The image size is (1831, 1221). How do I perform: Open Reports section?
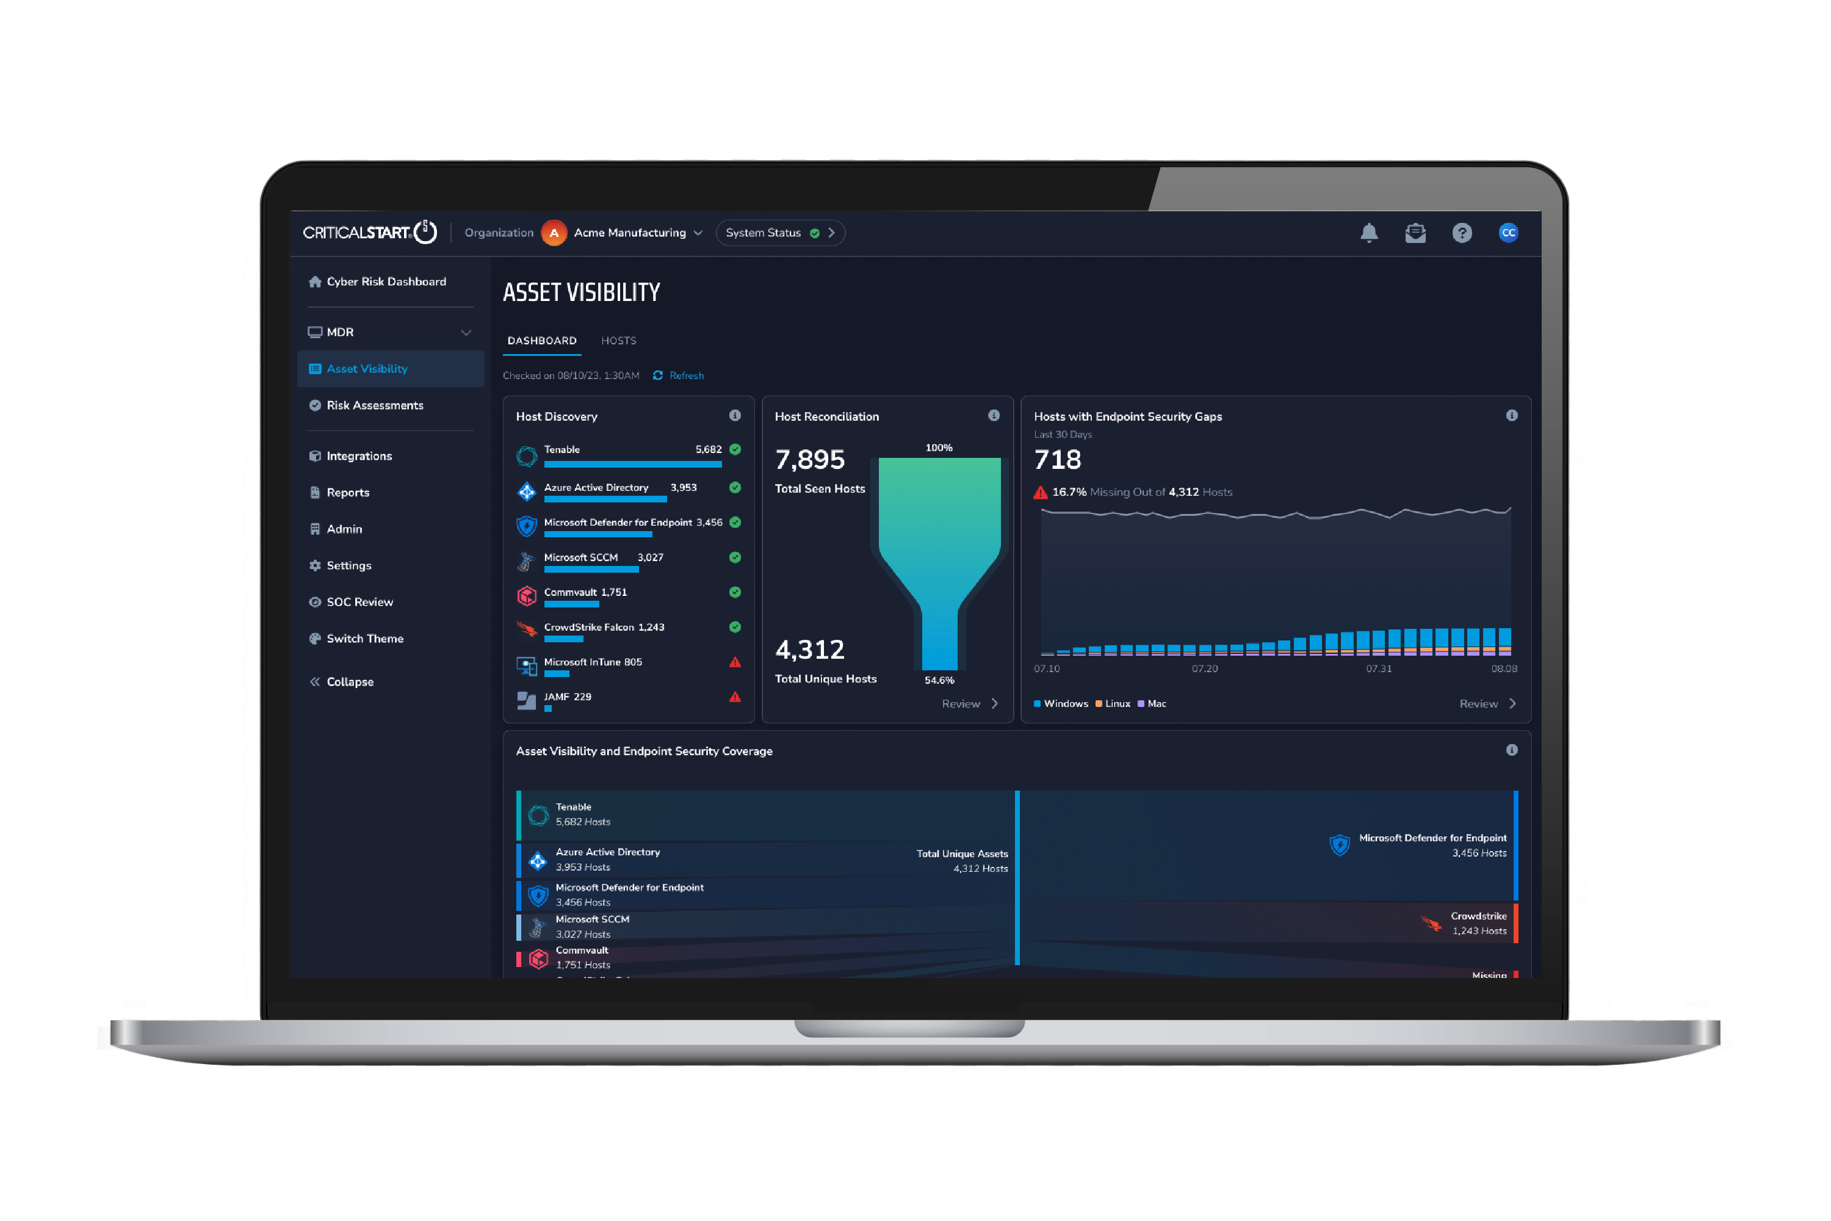pyautogui.click(x=339, y=493)
